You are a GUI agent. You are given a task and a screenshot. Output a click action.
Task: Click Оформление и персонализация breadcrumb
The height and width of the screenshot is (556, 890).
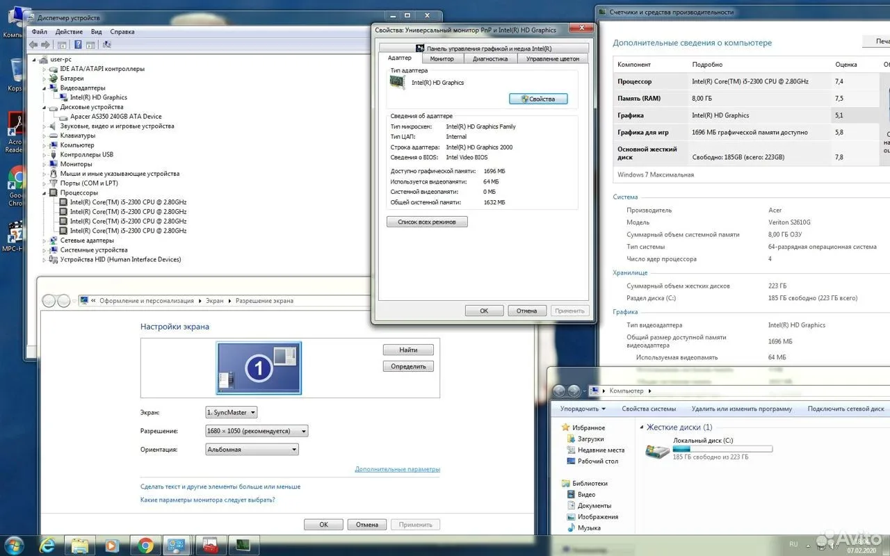[x=147, y=301]
